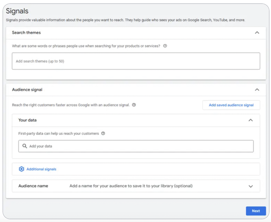Viewport: 271px width, 222px height.
Task: Focus the Add search themes input box
Action: click(136, 61)
